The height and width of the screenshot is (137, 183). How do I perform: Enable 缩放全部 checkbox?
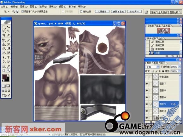point(81,11)
